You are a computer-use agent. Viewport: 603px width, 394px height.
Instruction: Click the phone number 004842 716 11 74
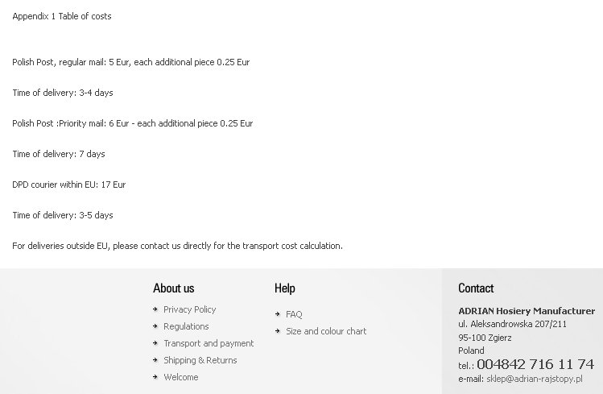tap(535, 364)
